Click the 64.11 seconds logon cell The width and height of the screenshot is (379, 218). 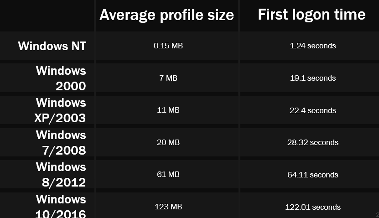click(313, 175)
